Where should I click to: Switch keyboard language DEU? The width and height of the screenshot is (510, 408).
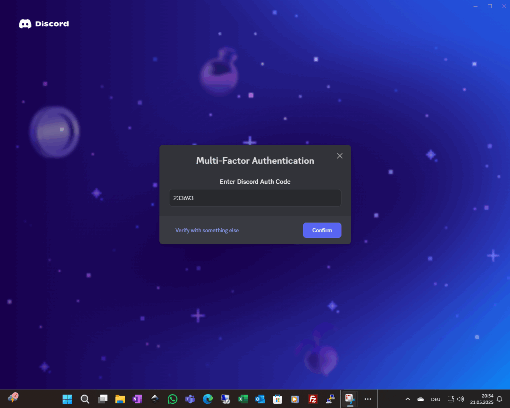tap(436, 399)
